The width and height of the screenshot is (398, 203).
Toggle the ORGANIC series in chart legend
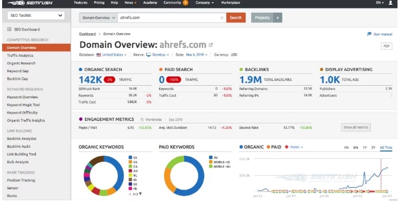(x=251, y=147)
